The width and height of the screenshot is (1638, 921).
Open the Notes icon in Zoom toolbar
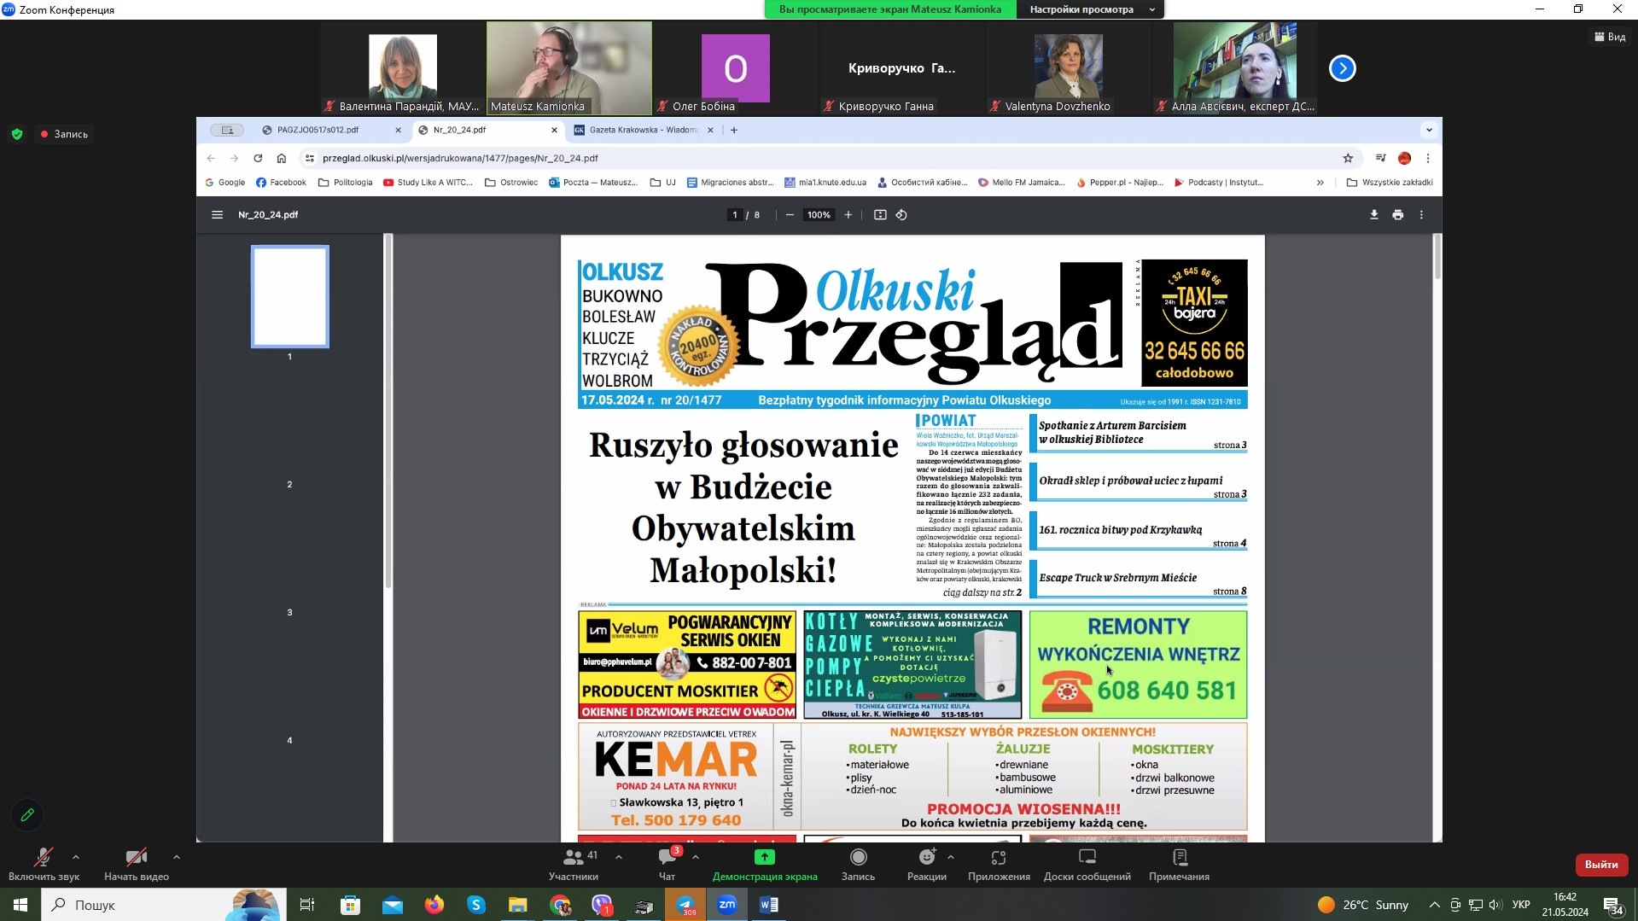[x=1179, y=857]
